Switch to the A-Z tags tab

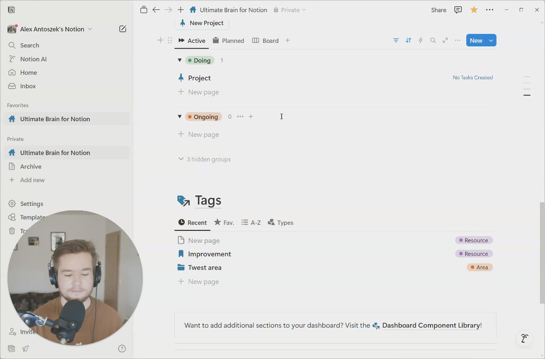251,223
